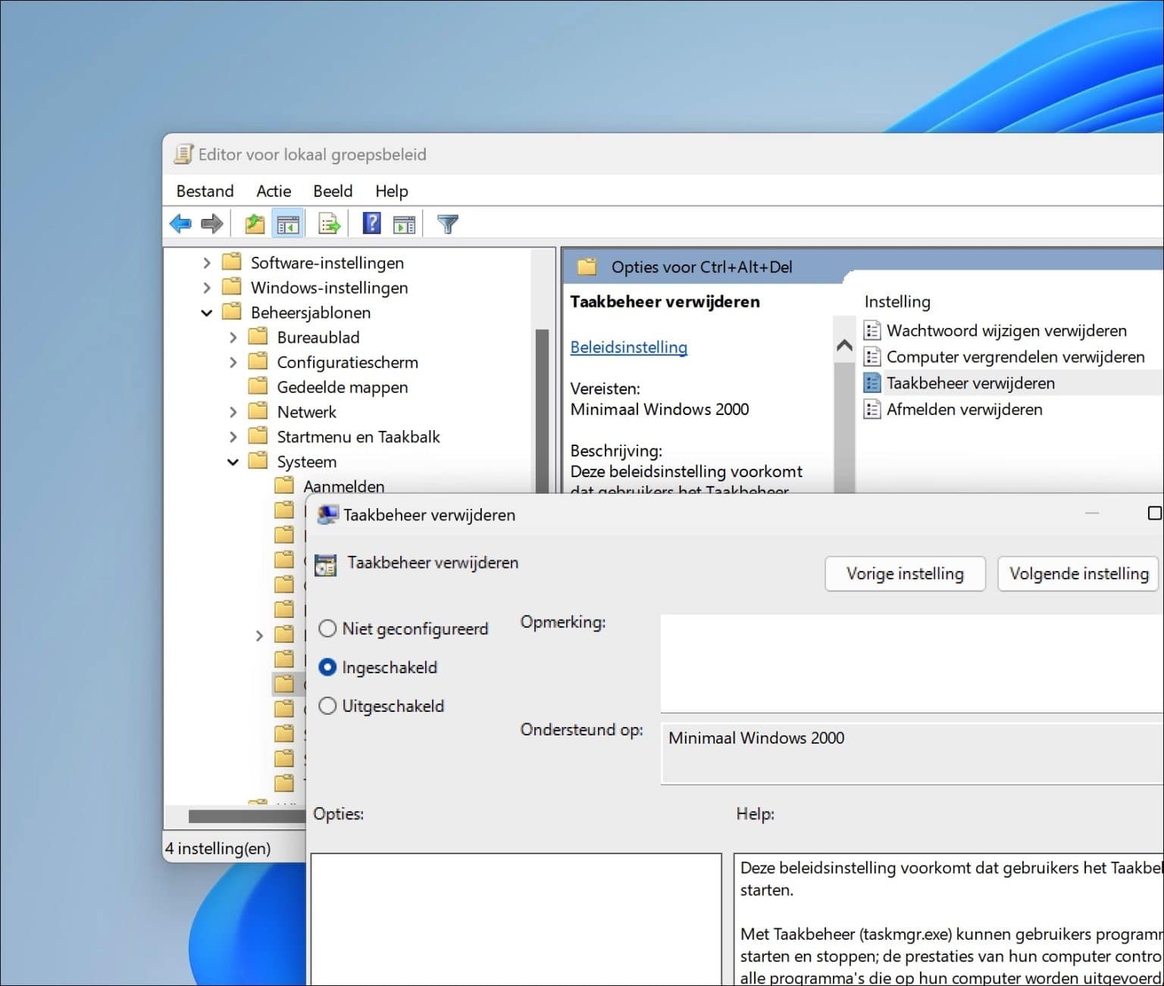This screenshot has width=1164, height=986.
Task: Open the parent folder with the up-folder icon
Action: pyautogui.click(x=254, y=223)
